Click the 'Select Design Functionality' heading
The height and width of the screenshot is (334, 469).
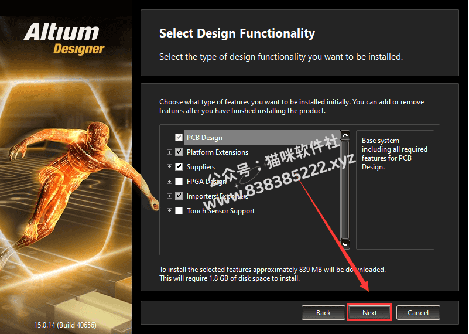coord(237,33)
